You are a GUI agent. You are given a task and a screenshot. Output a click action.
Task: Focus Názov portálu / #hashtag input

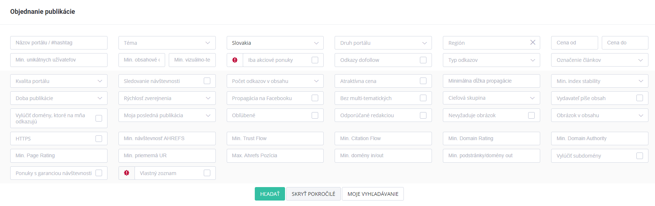point(59,43)
